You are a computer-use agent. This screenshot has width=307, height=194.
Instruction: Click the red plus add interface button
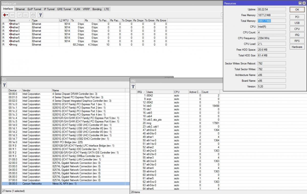click(5, 15)
